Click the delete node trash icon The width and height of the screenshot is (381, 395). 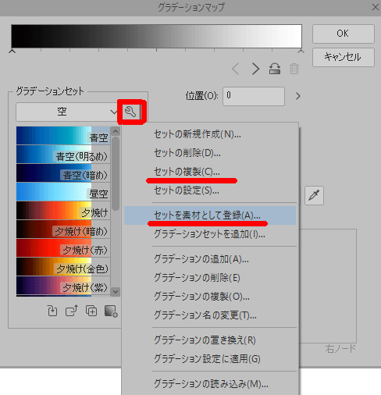(294, 69)
